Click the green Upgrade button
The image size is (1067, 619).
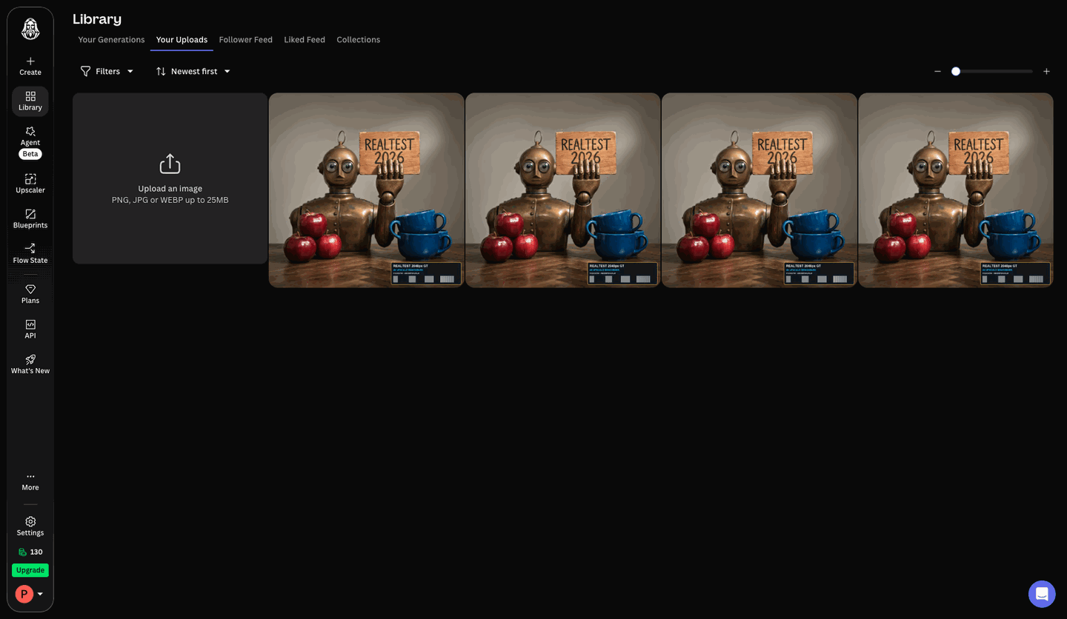pyautogui.click(x=30, y=570)
